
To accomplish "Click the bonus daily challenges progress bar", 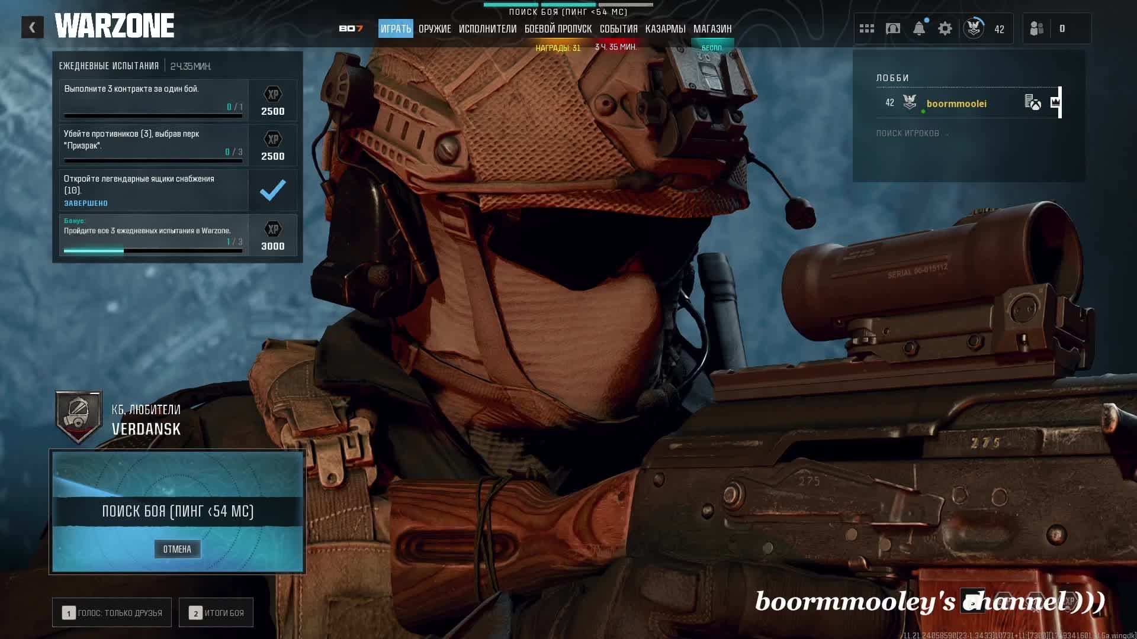I will 153,251.
